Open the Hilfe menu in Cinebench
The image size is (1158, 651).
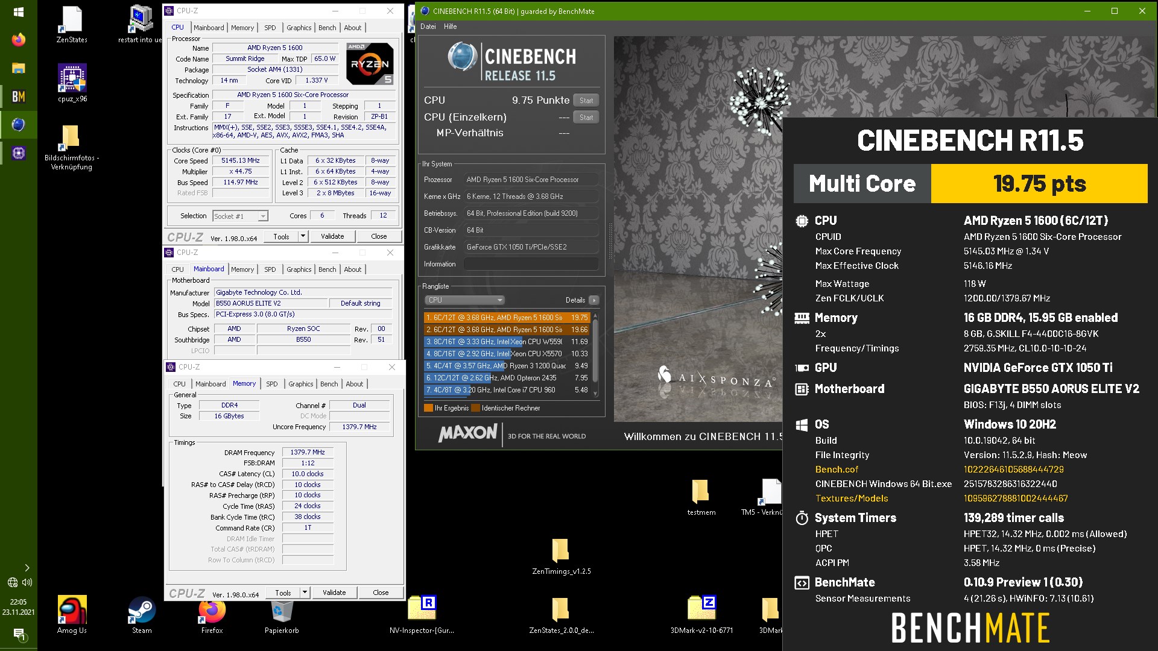tap(451, 27)
